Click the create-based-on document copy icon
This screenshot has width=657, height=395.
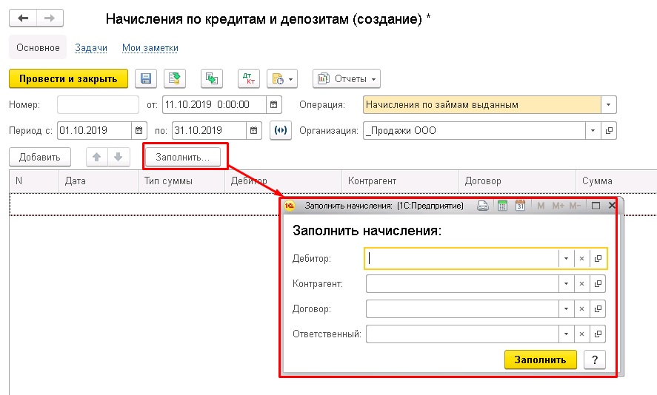tap(212, 78)
